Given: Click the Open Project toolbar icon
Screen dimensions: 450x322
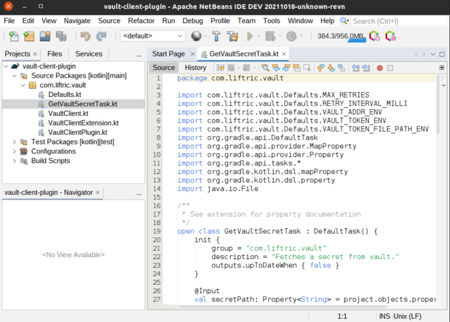Looking at the screenshot, I should tap(45, 37).
